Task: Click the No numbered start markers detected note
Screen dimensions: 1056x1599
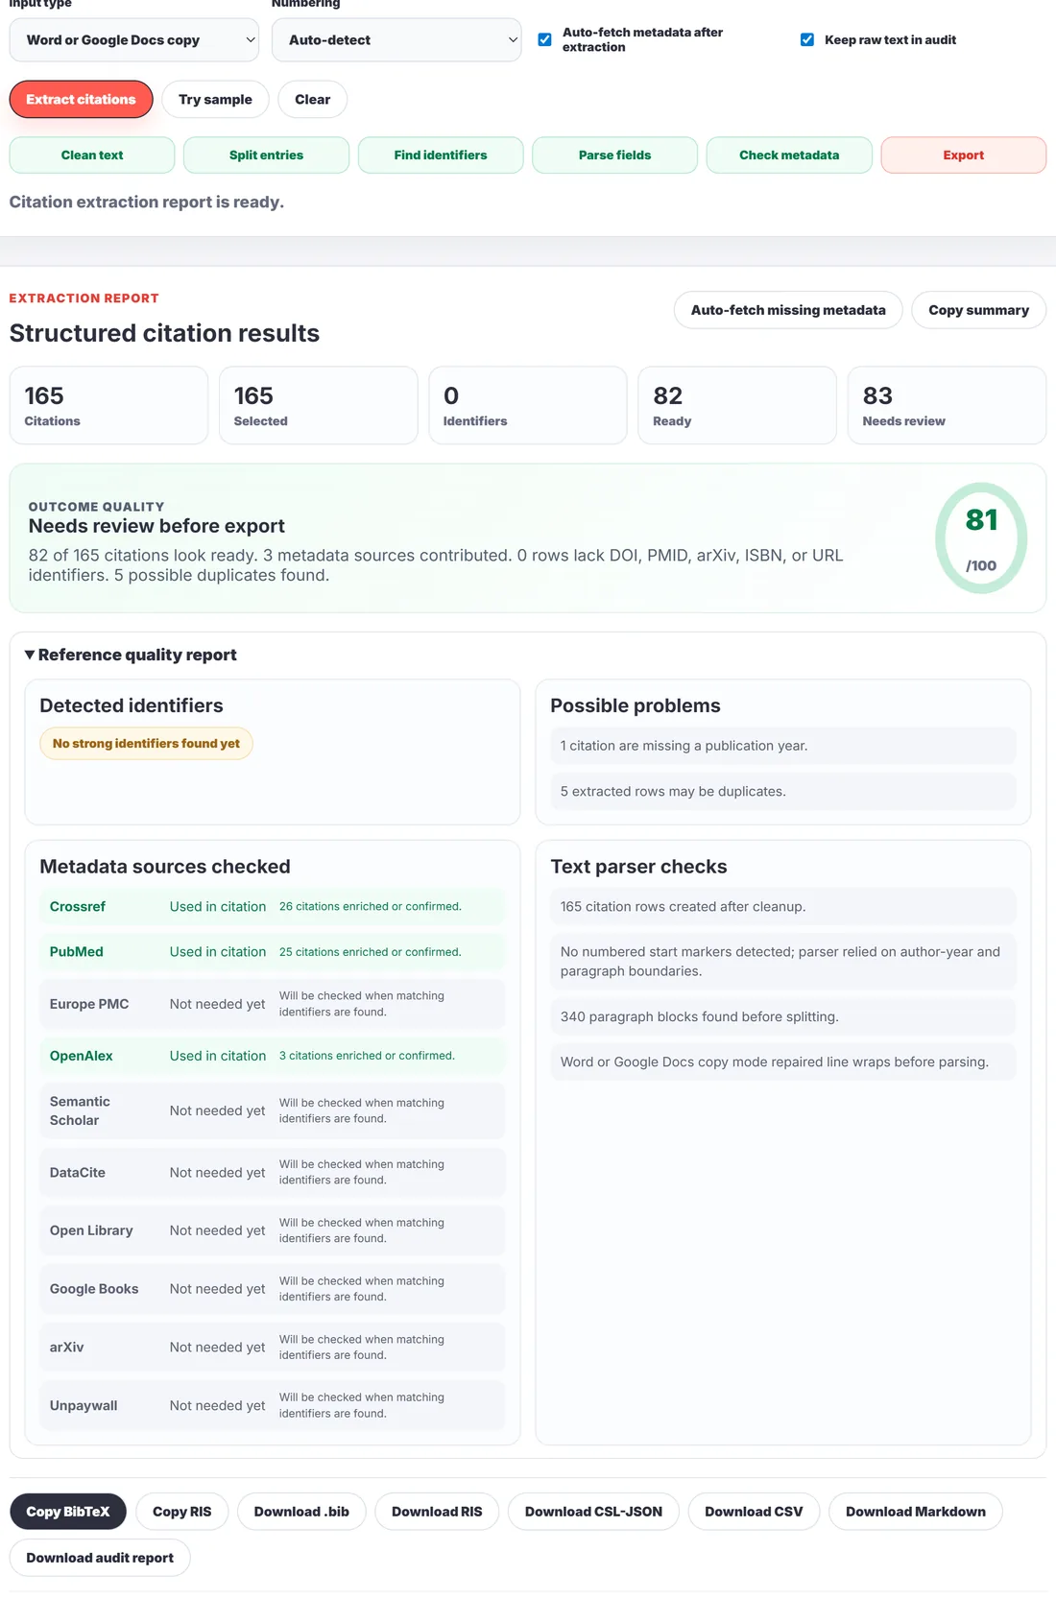Action: (783, 962)
